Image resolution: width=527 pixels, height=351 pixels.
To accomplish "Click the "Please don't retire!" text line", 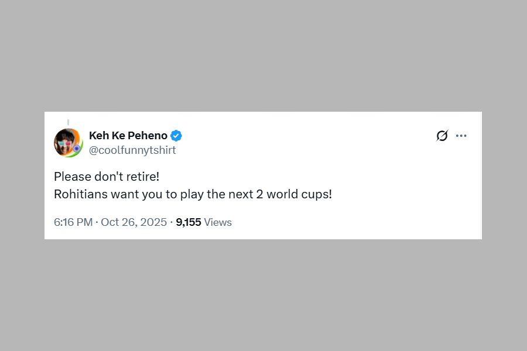I will pos(107,176).
